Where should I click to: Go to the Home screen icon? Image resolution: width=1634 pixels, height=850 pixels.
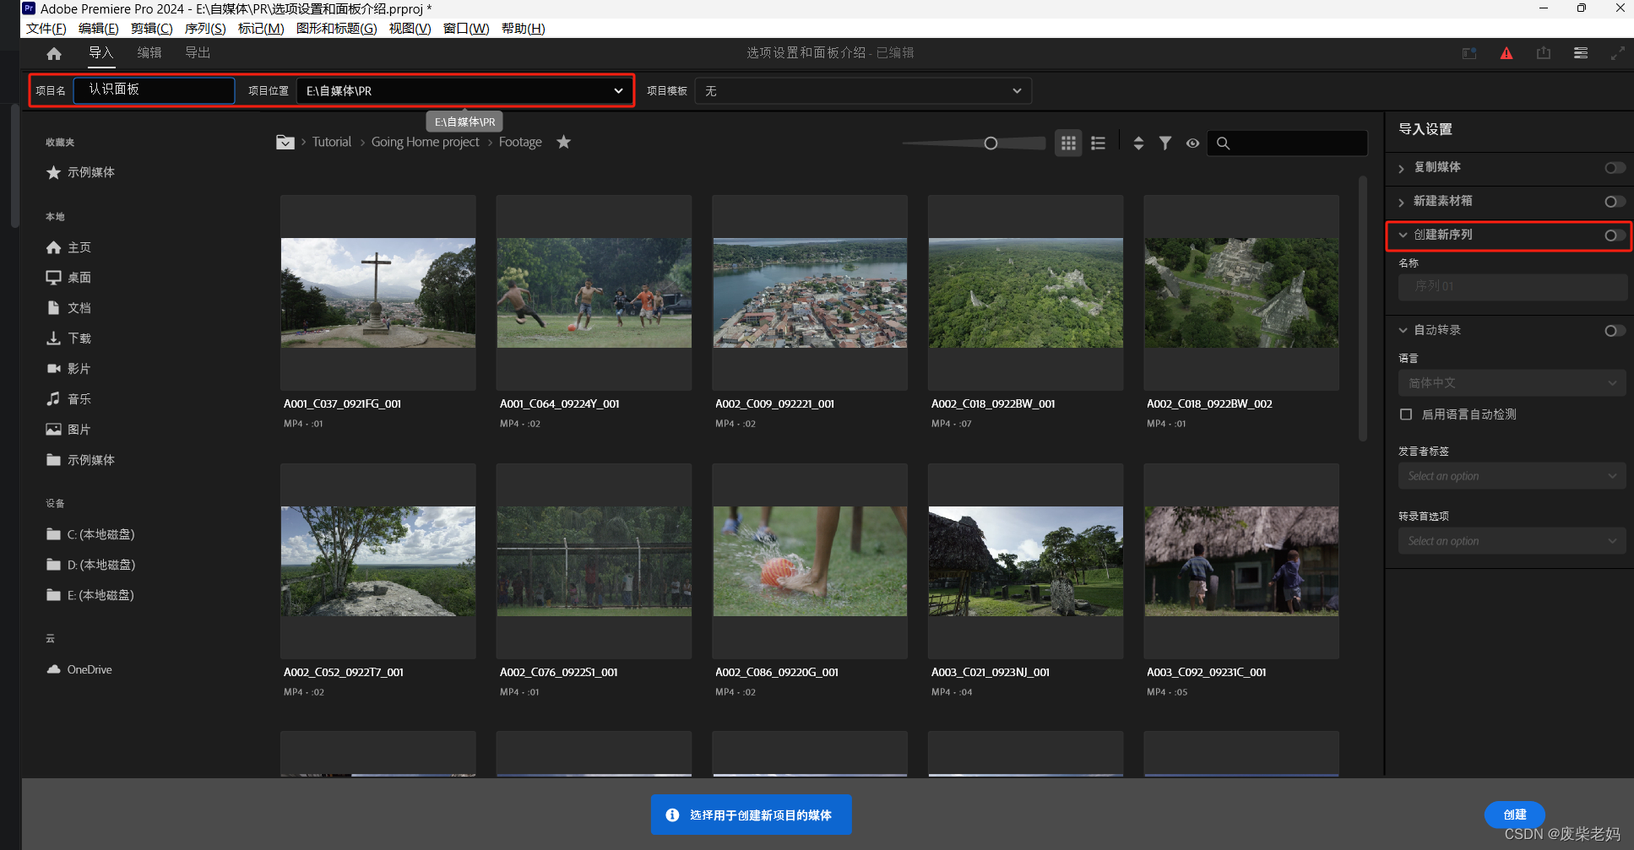click(54, 53)
